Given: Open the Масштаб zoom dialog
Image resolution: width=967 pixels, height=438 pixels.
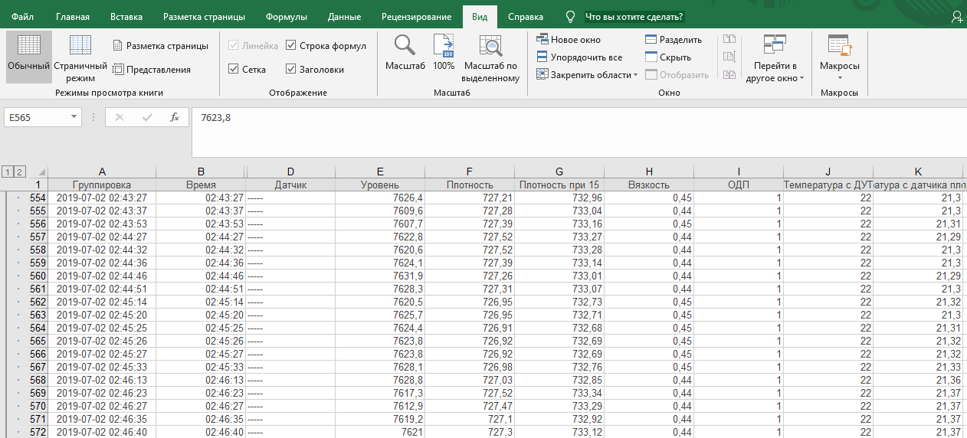Looking at the screenshot, I should pyautogui.click(x=405, y=54).
